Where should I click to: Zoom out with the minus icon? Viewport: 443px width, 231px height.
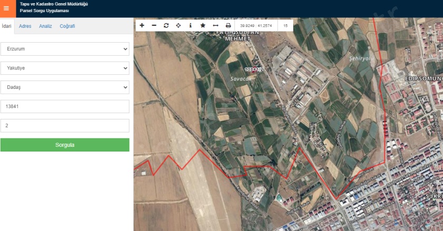(x=154, y=25)
